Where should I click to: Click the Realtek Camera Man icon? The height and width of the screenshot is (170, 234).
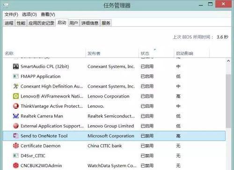(x=16, y=116)
